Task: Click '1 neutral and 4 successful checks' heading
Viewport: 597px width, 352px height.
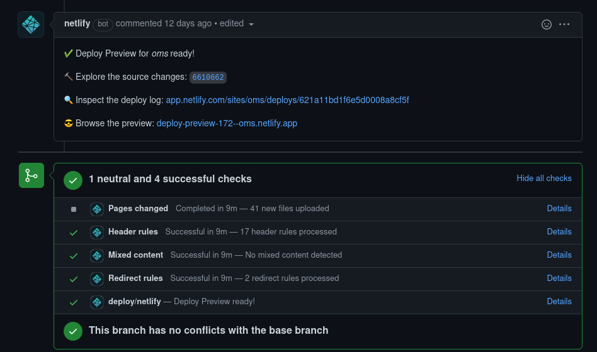Action: (170, 179)
